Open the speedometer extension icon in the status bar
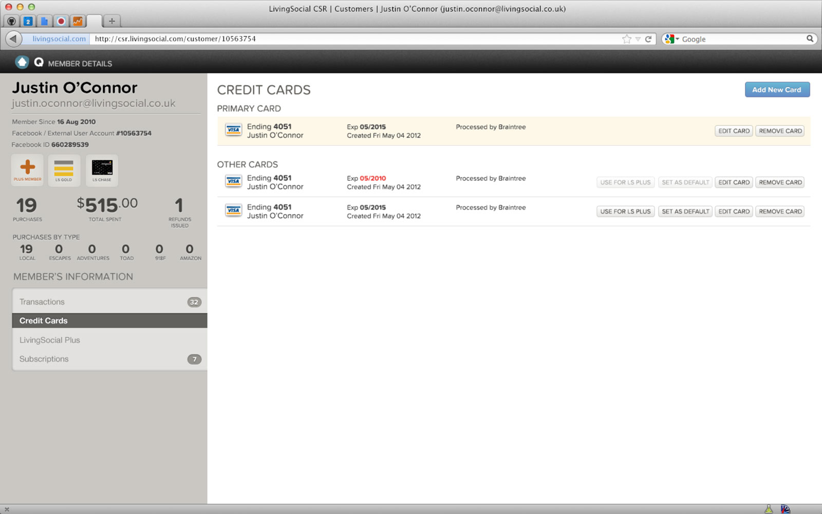The image size is (822, 514). (x=784, y=508)
